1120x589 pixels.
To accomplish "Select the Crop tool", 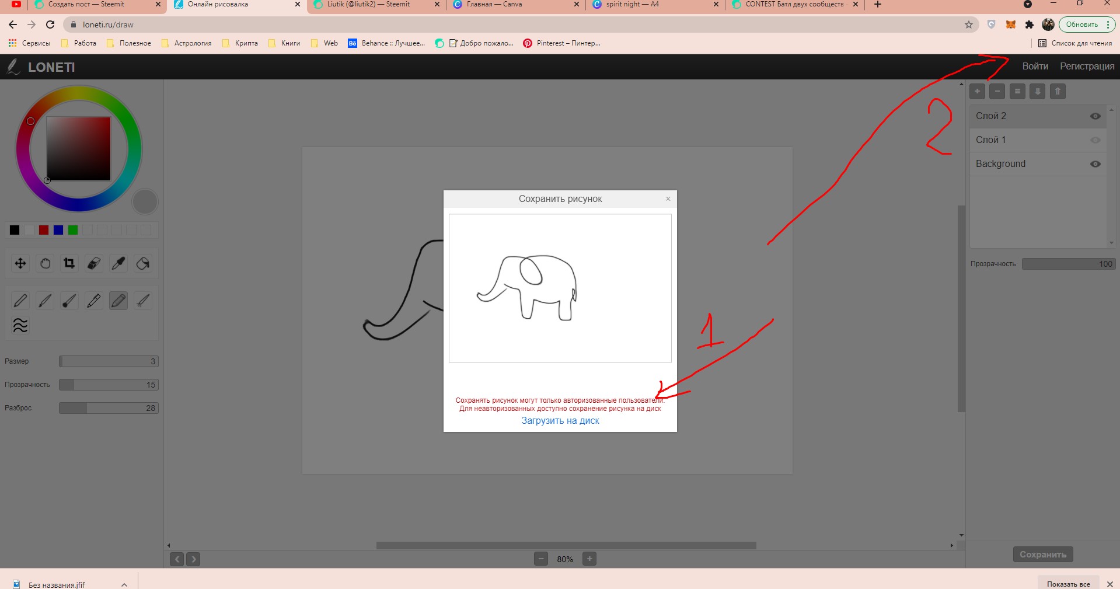I will click(69, 263).
